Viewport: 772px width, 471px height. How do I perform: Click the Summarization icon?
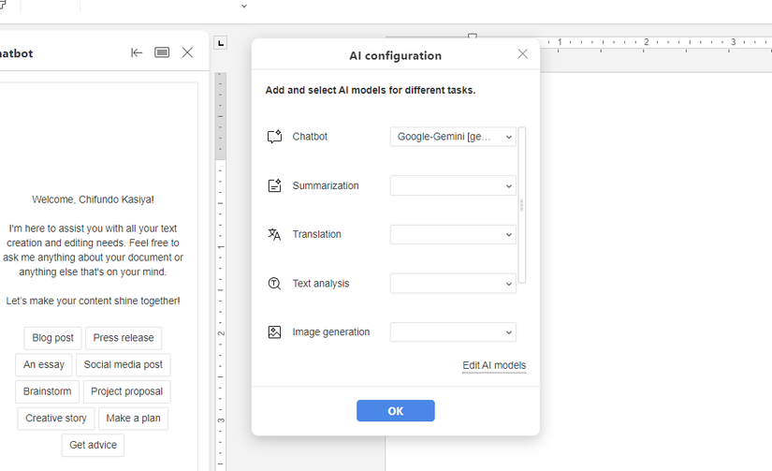(274, 185)
